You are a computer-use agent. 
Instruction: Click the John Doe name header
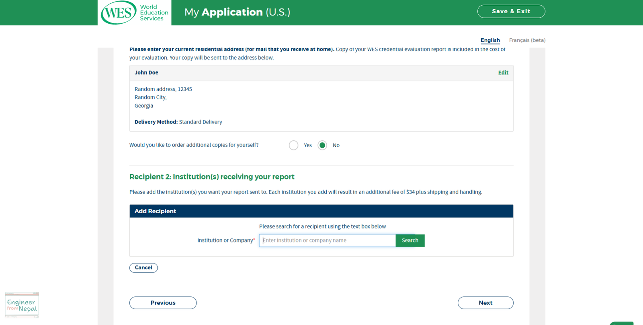click(x=146, y=73)
